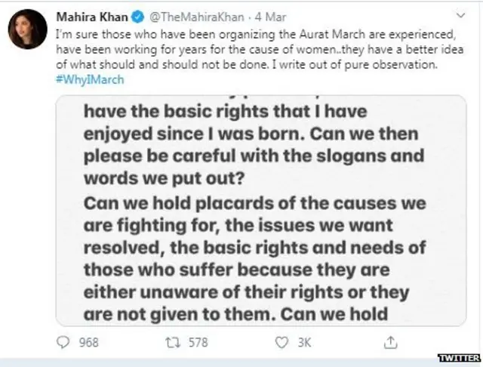This screenshot has height=367, width=483.
Task: Click the TWITTER source label
Action: click(x=460, y=357)
